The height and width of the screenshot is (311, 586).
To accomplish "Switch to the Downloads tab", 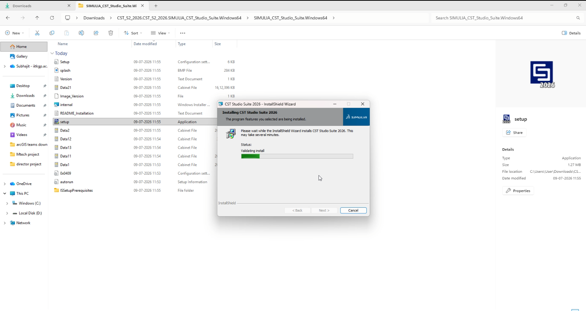I will tap(37, 6).
